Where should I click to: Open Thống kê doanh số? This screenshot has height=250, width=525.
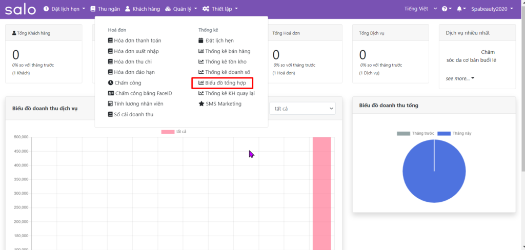coord(225,72)
